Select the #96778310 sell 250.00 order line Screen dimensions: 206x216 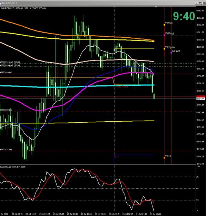tap(98, 64)
